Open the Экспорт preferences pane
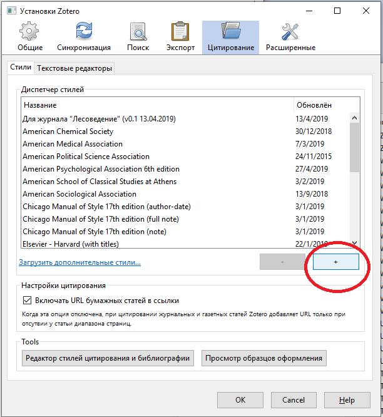Viewport: 383px width, 417px height. pos(180,37)
